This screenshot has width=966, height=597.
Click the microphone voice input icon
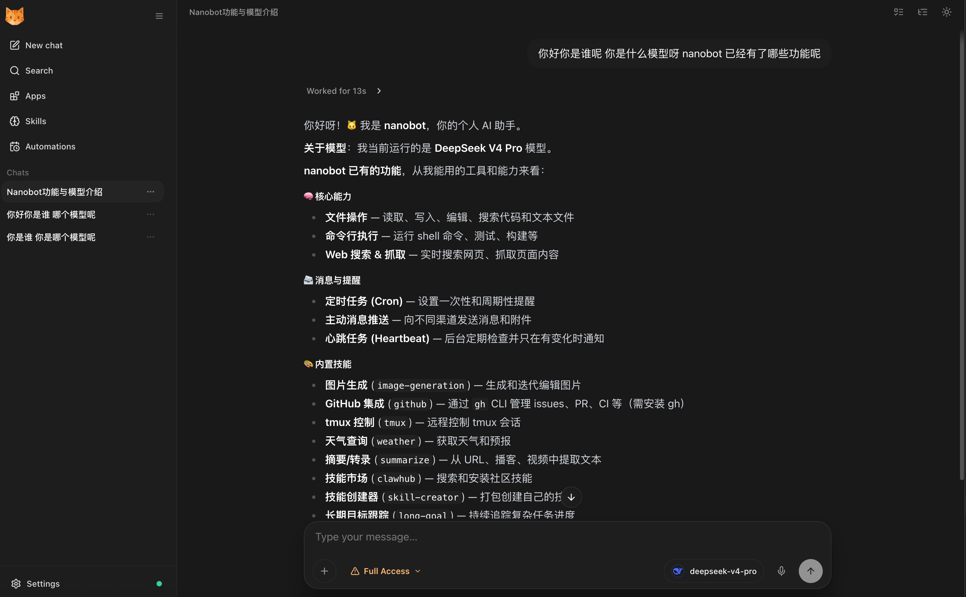click(x=781, y=571)
